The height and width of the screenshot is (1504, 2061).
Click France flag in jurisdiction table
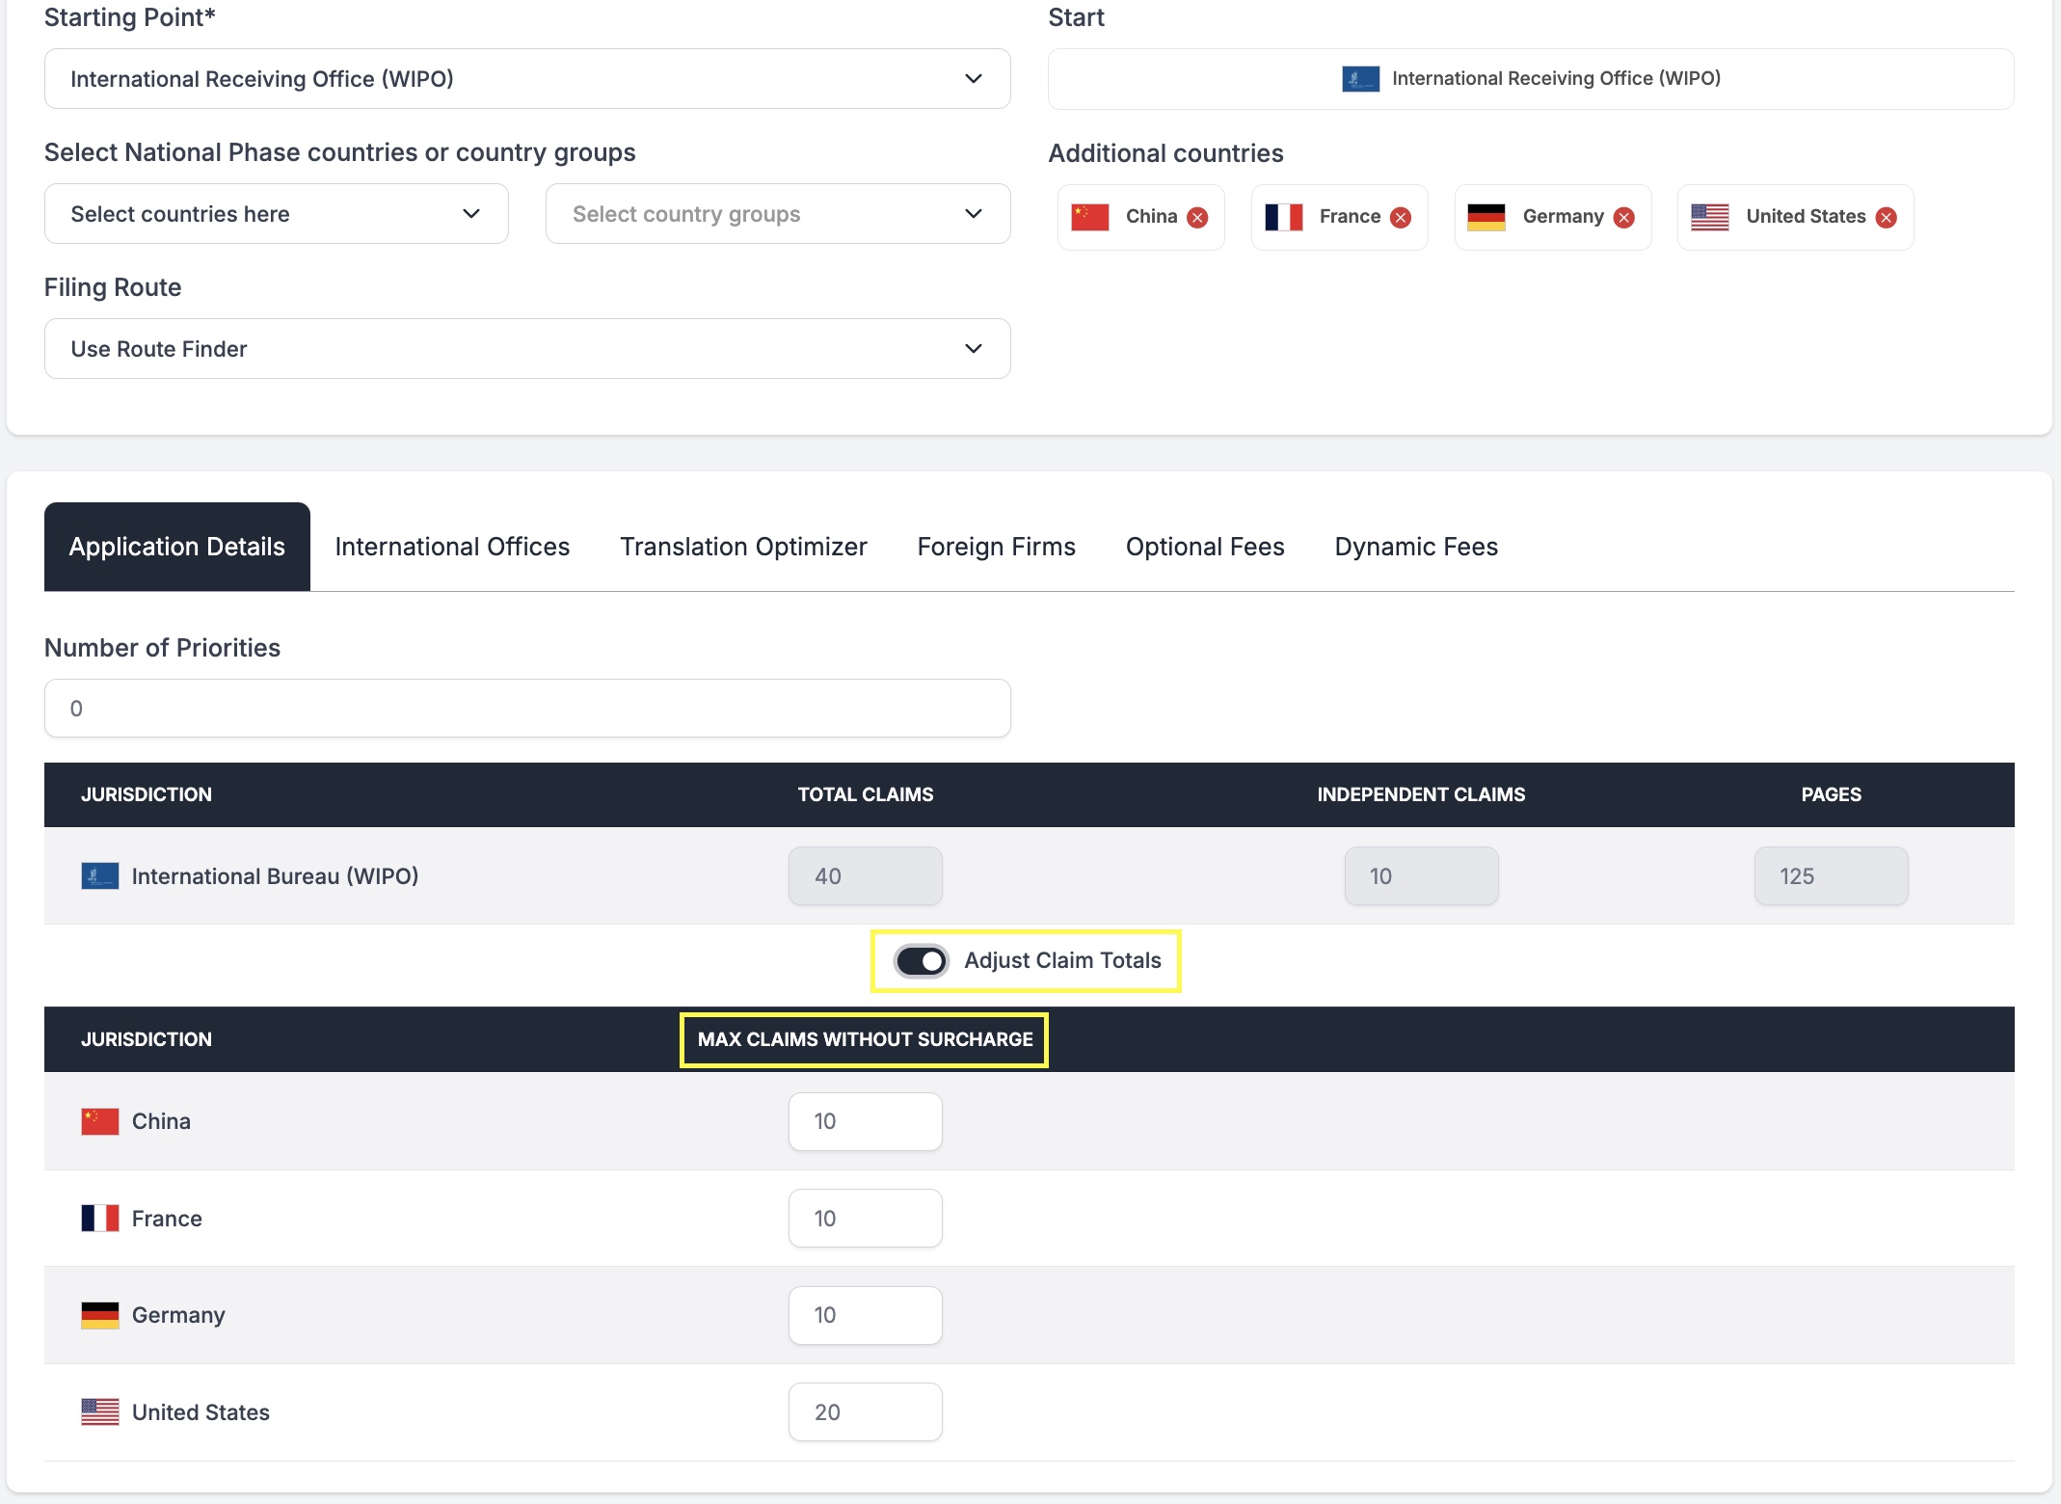point(100,1218)
